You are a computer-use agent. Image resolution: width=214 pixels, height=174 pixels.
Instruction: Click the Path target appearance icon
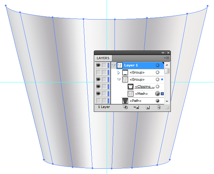pyautogui.click(x=157, y=100)
